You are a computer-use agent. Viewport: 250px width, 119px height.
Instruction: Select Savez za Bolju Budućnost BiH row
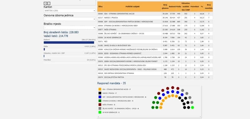[155, 45]
